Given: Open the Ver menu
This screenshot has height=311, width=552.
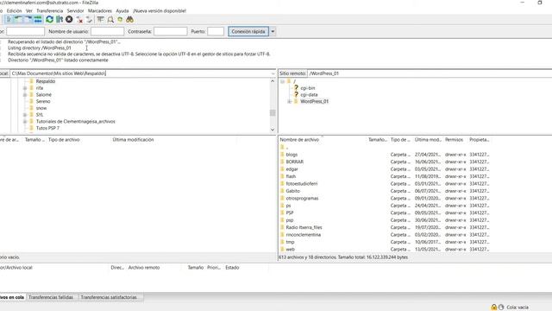Looking at the screenshot, I should [28, 11].
